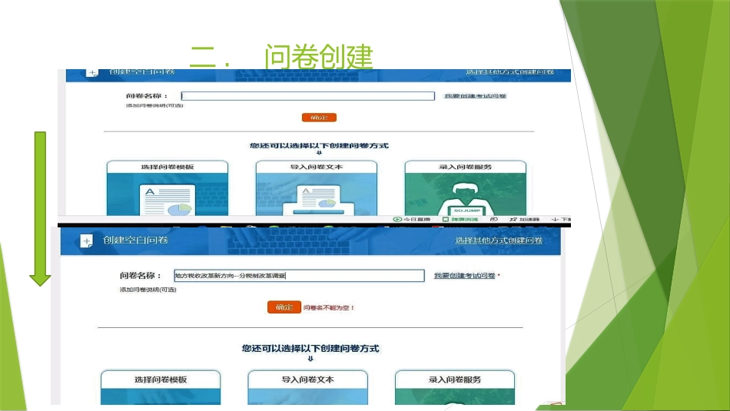Click 确定 button under the empty name field
The image size is (730, 411).
click(319, 118)
